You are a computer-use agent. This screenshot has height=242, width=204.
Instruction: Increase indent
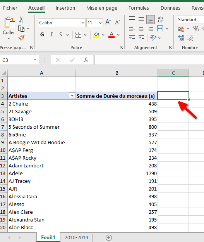[141, 37]
